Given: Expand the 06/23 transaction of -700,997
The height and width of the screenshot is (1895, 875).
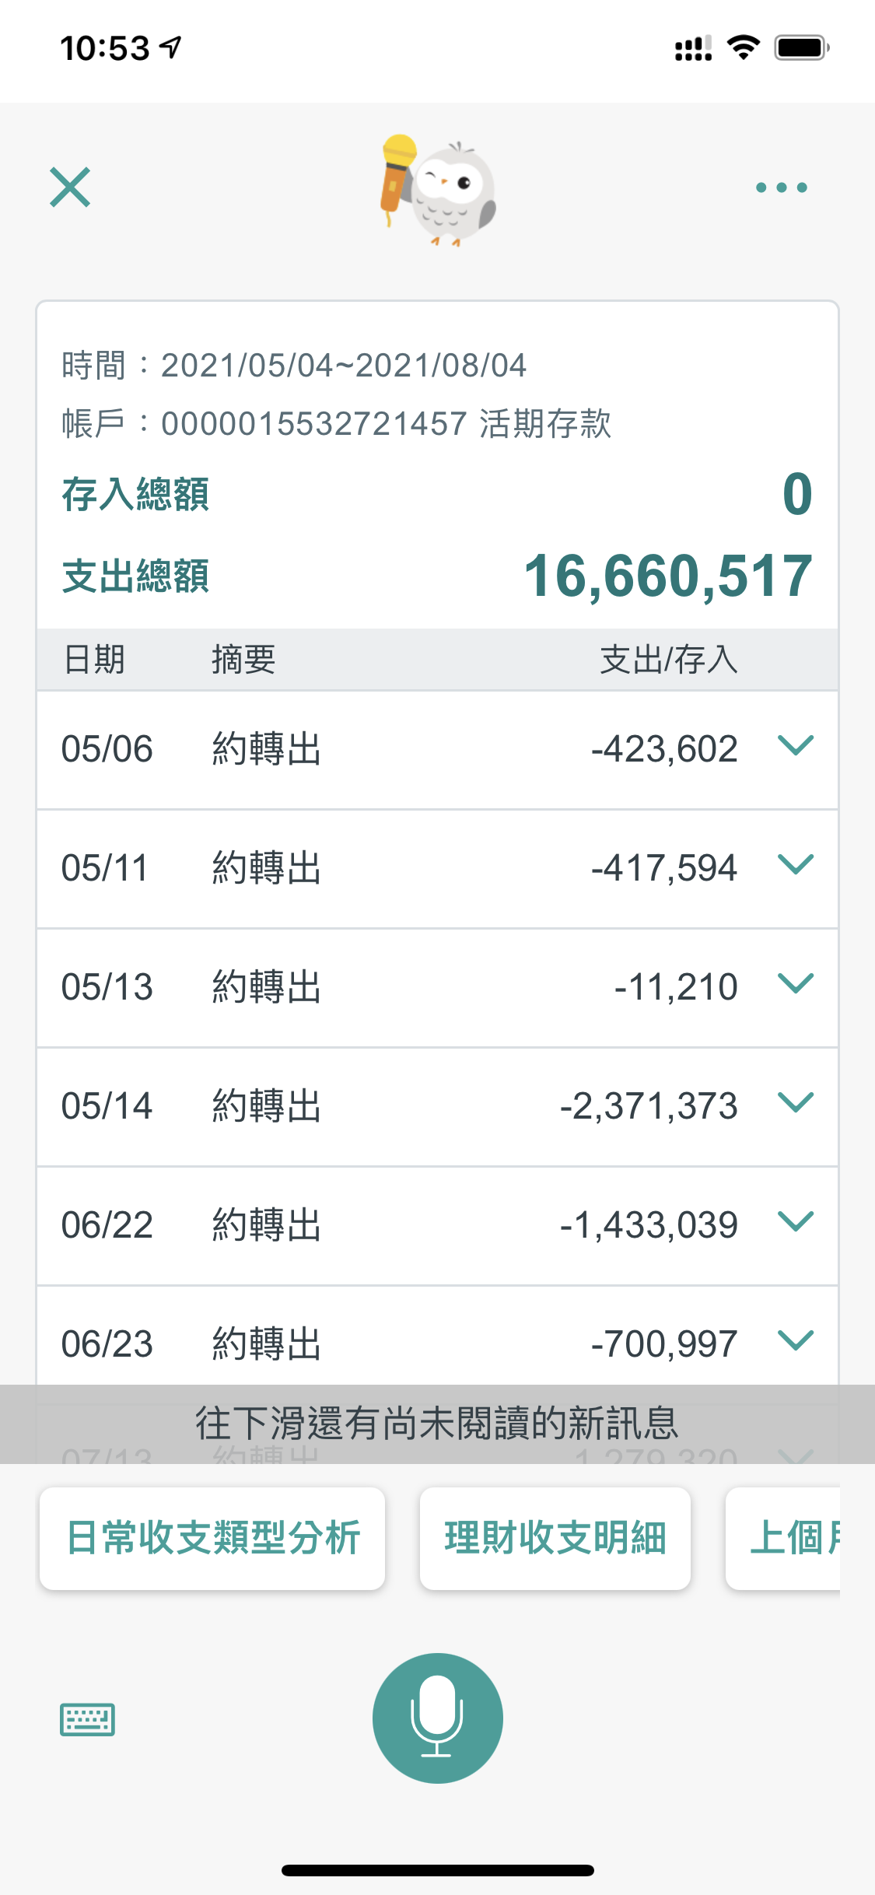Looking at the screenshot, I should [x=795, y=1341].
